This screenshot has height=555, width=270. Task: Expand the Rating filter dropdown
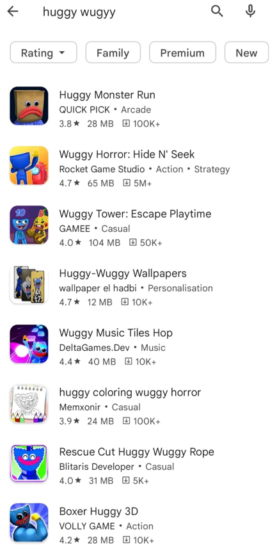click(43, 52)
